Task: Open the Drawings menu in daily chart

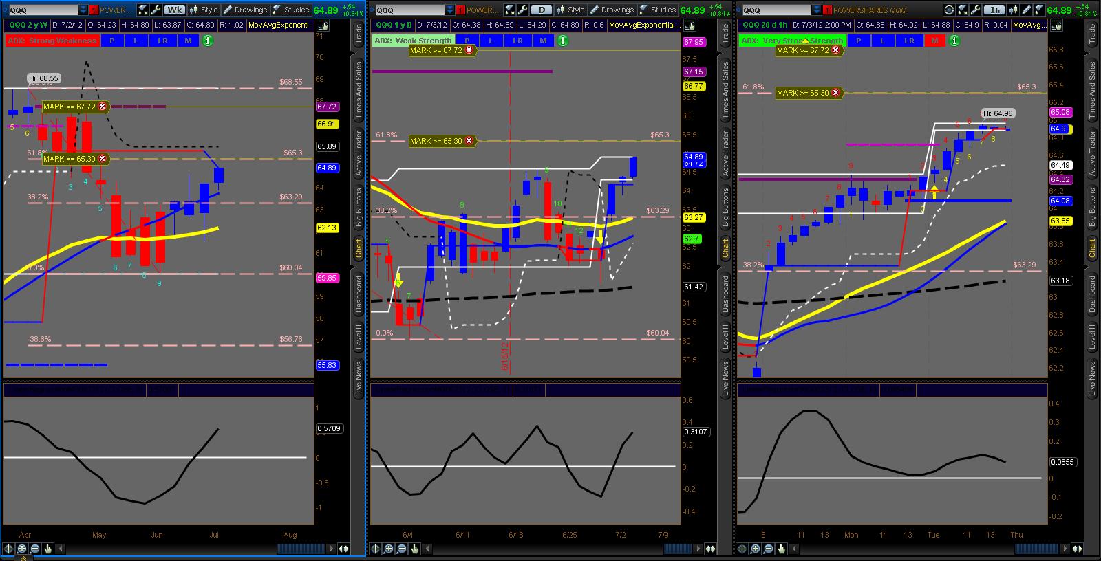Action: click(612, 10)
